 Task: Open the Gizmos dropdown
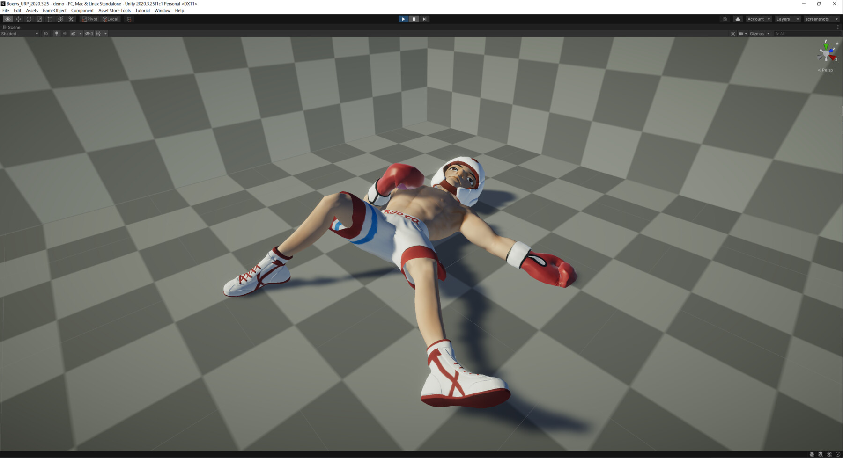[x=759, y=33]
